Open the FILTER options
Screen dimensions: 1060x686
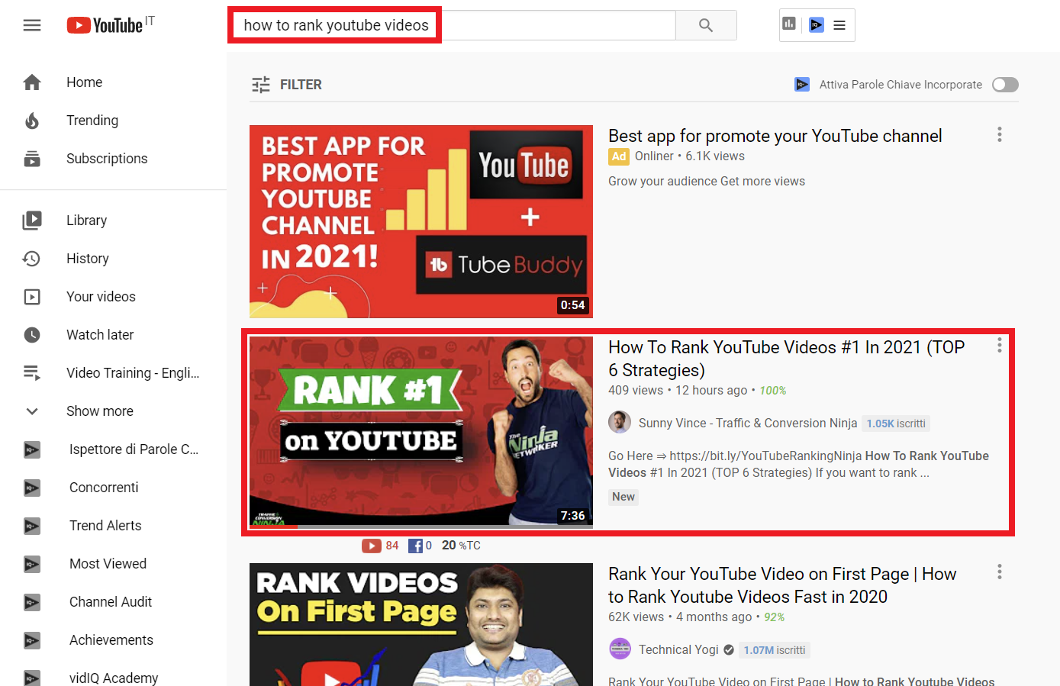pyautogui.click(x=287, y=85)
